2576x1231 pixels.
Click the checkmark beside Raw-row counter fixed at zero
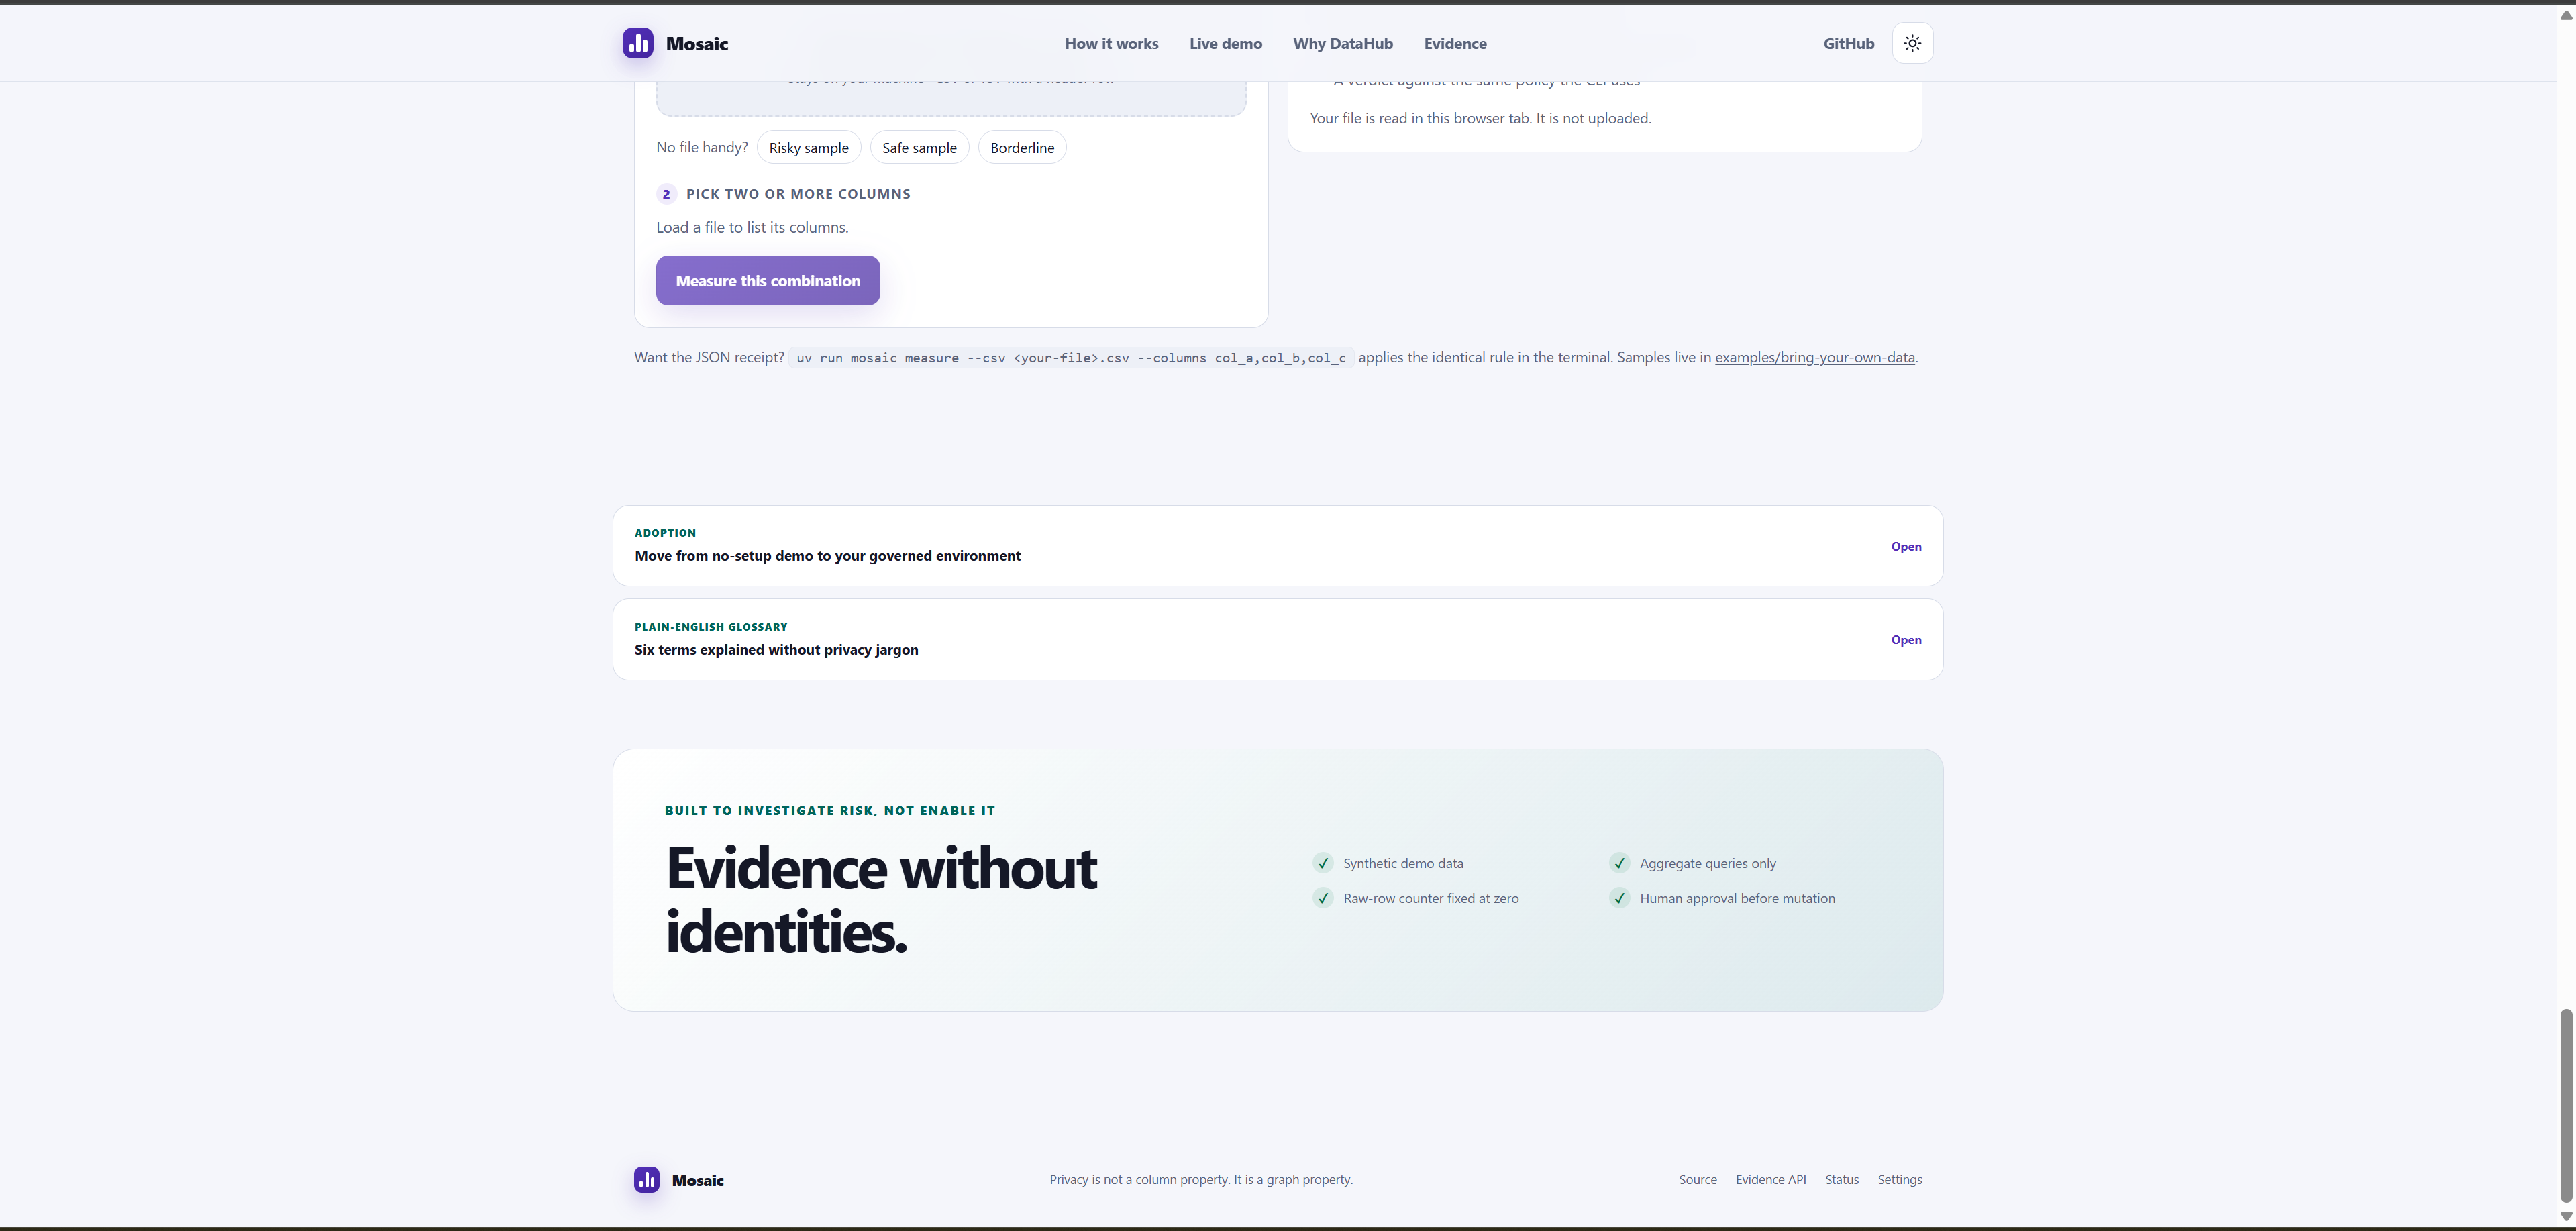coord(1323,898)
